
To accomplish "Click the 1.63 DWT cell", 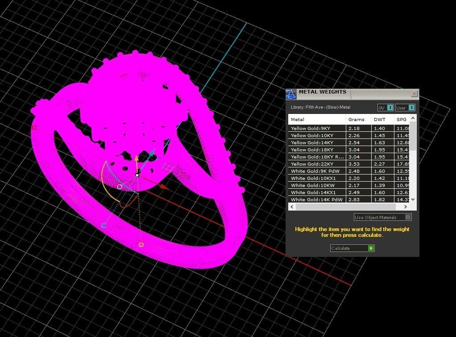I will coord(382,142).
